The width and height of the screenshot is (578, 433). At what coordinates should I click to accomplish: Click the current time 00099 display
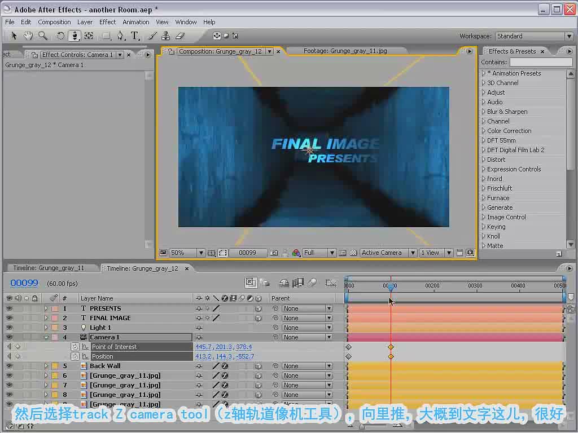point(24,283)
